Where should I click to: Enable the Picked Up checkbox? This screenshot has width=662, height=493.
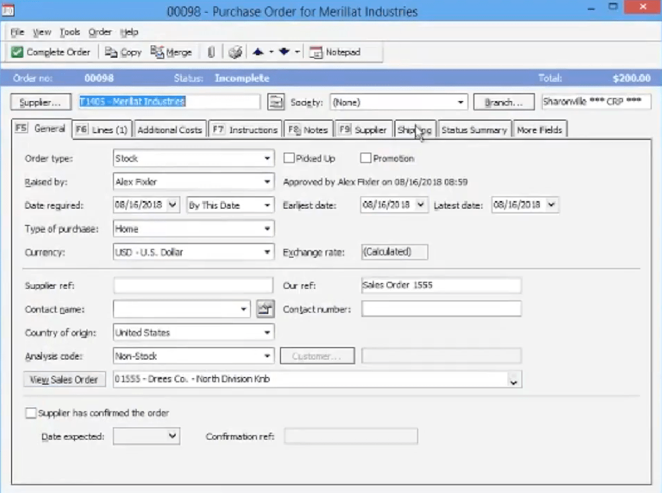289,159
